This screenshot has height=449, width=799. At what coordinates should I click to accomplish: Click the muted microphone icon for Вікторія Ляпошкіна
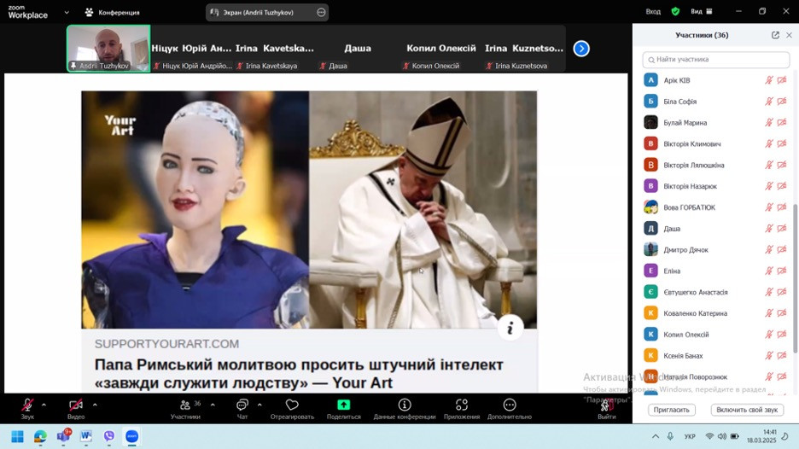click(769, 165)
